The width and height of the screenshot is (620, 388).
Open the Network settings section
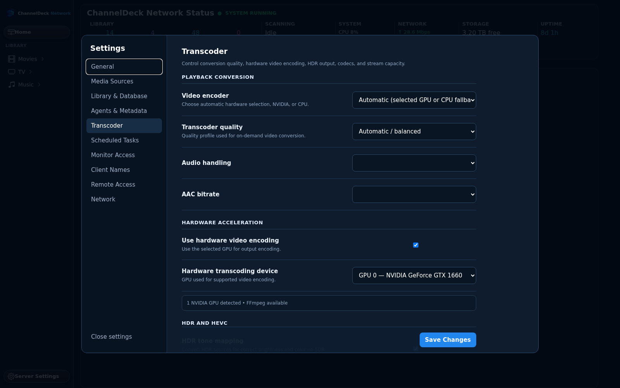point(124,199)
